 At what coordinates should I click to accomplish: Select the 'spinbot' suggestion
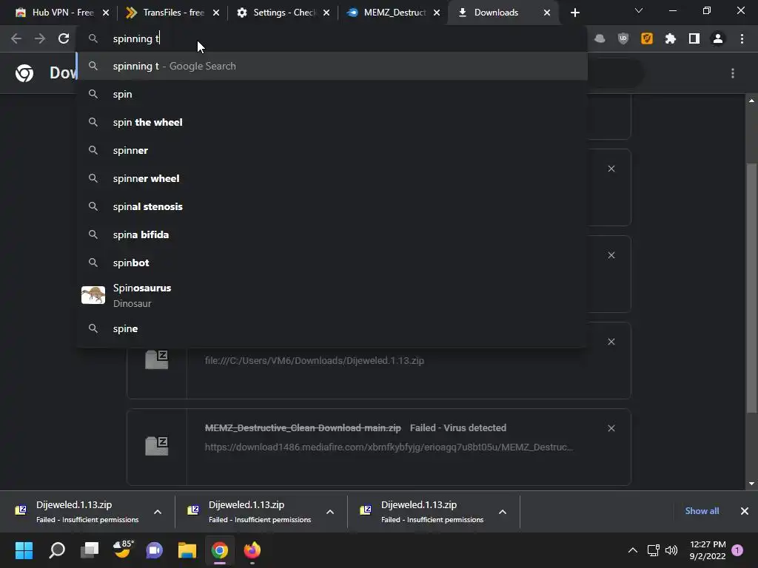click(332, 263)
